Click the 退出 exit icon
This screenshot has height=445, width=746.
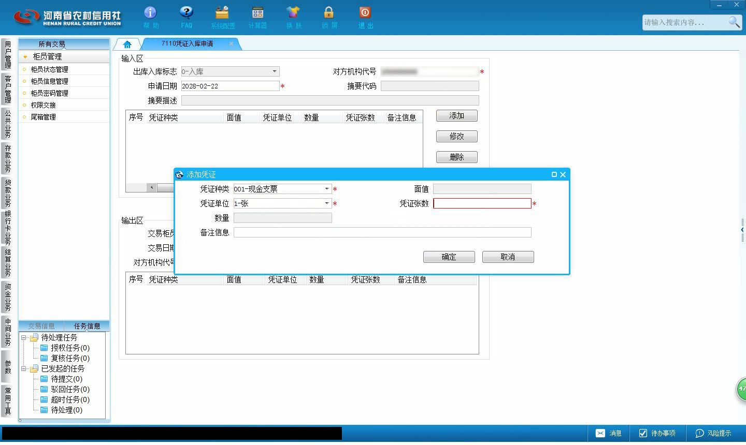click(365, 17)
